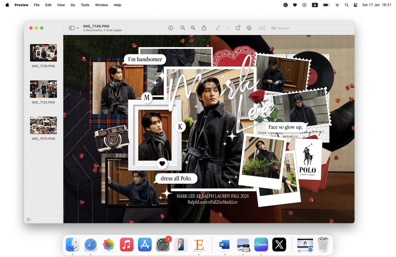Open System Settings from the Dock

click(x=163, y=244)
